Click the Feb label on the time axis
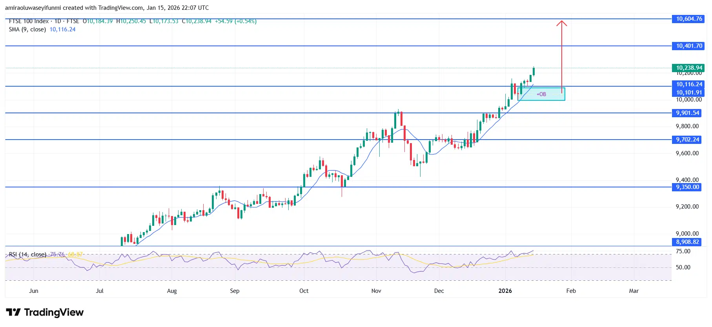 [x=571, y=291]
